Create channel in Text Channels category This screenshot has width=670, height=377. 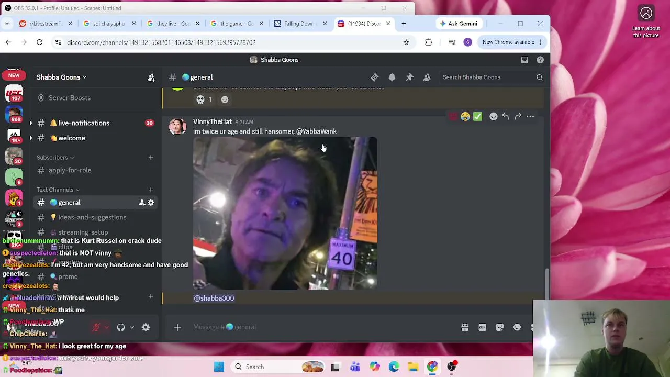click(151, 190)
